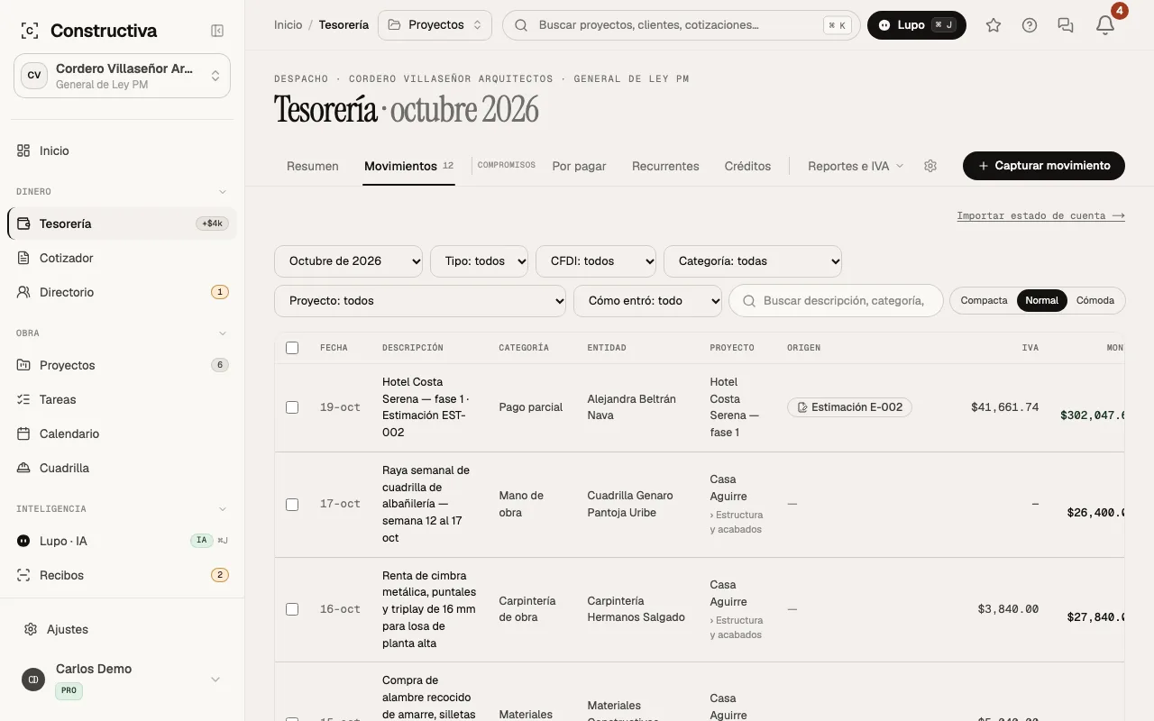The height and width of the screenshot is (721, 1154).
Task: Open Proyectos in the sidebar
Action: (122, 365)
